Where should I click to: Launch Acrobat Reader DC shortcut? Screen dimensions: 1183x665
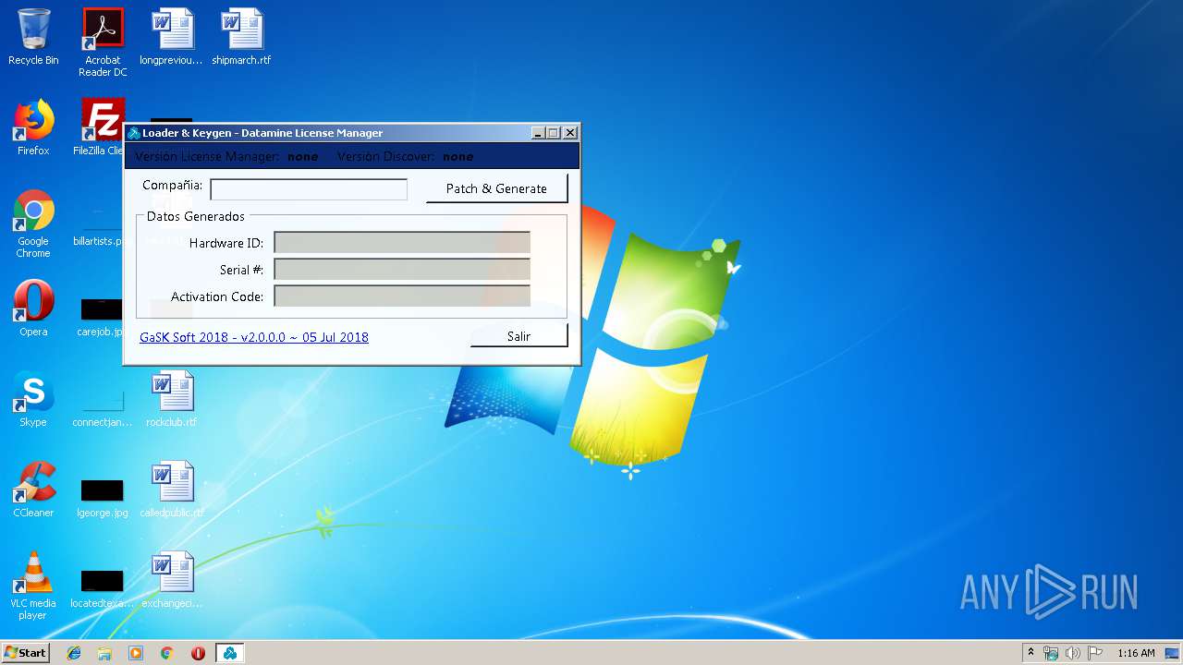(x=103, y=42)
